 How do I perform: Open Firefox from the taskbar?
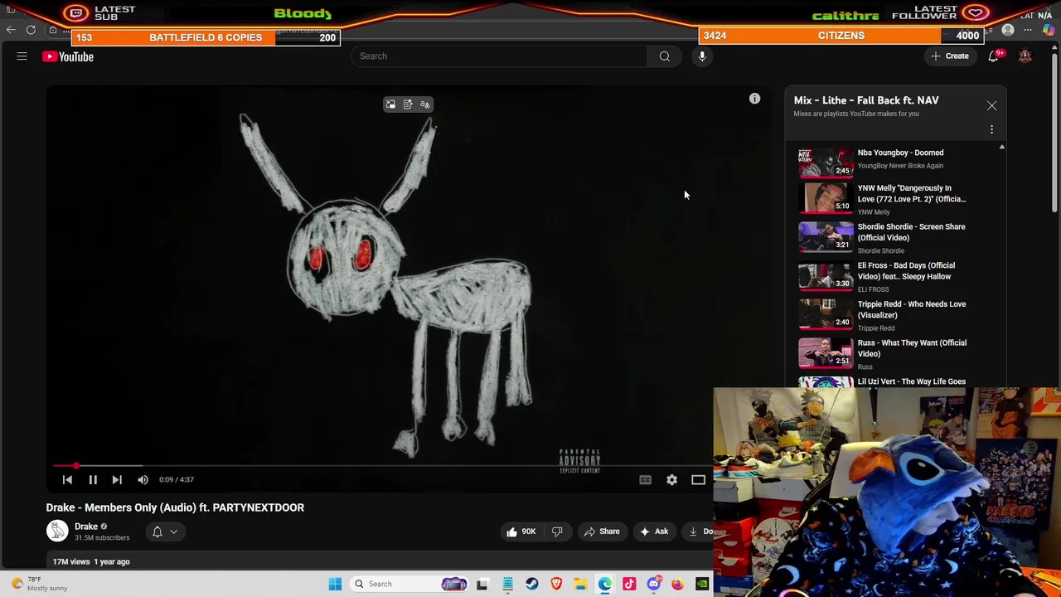(678, 584)
